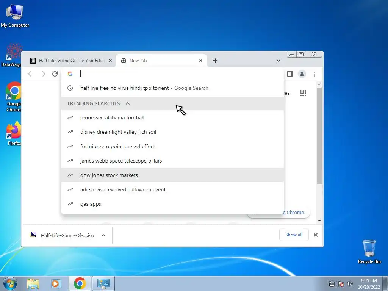
Task: Open Chrome's three-dot menu
Action: click(314, 74)
